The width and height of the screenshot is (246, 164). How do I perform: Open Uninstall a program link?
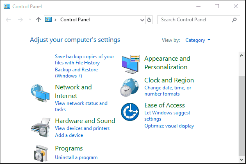coord(76,157)
